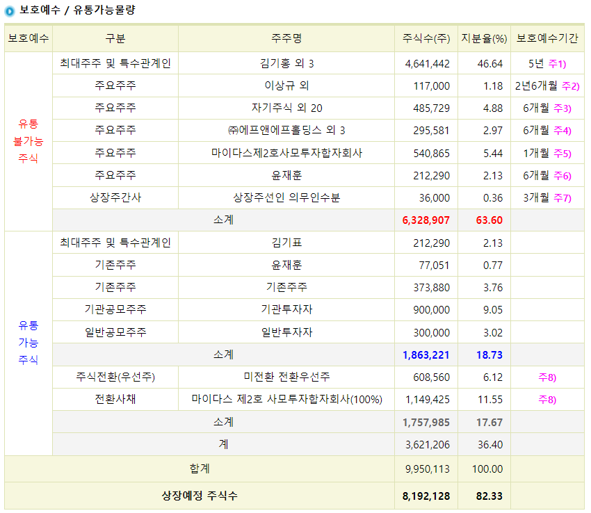Select share count 295,581
Viewport: 591px width, 513px height.
pyautogui.click(x=432, y=131)
